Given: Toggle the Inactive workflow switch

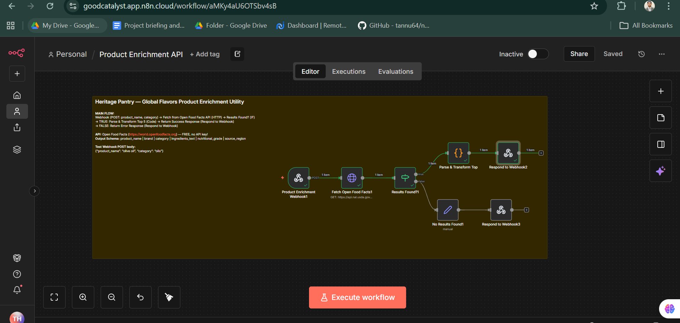Looking at the screenshot, I should click(537, 54).
